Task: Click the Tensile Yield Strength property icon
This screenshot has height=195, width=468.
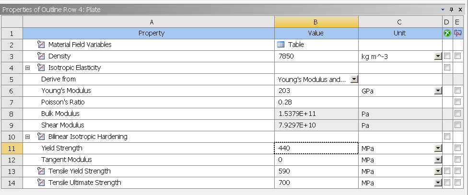Action: tap(41, 171)
